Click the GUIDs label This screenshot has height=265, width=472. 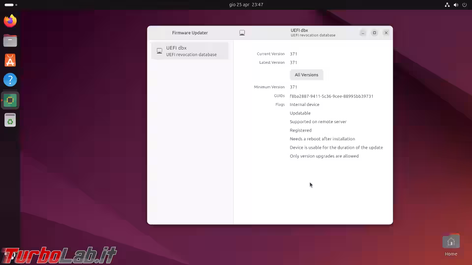(279, 96)
